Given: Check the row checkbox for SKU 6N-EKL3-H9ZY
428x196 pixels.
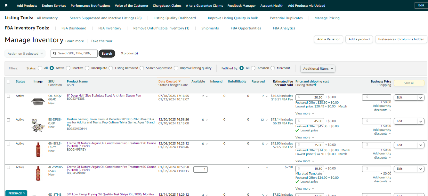Looking at the screenshot, I should [9, 144].
